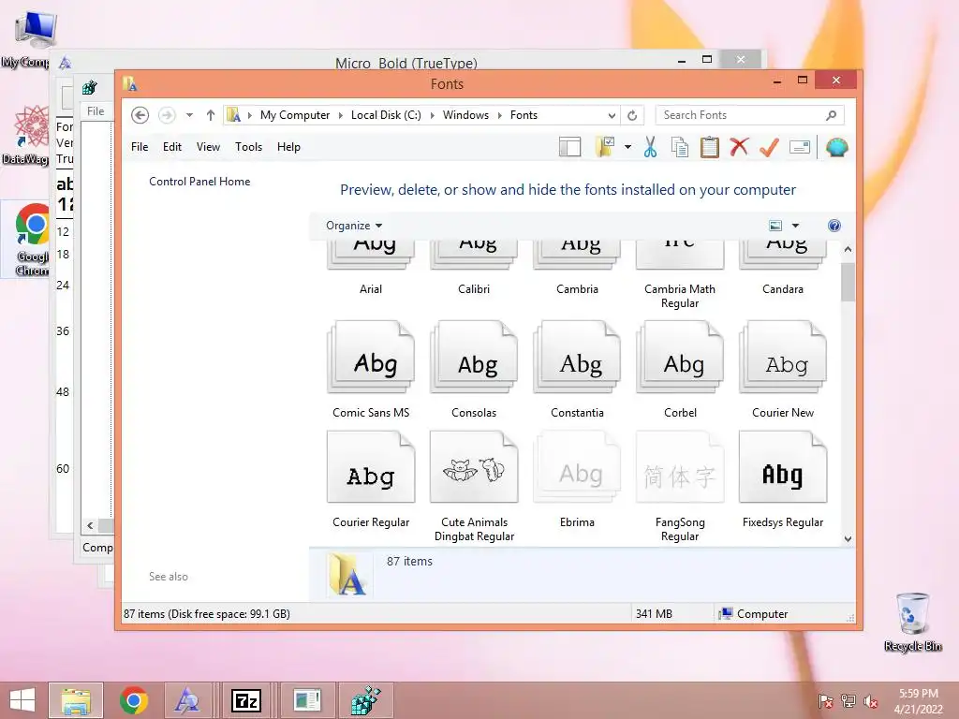Go up one folder level with Up arrow
The image size is (959, 719).
pos(211,115)
